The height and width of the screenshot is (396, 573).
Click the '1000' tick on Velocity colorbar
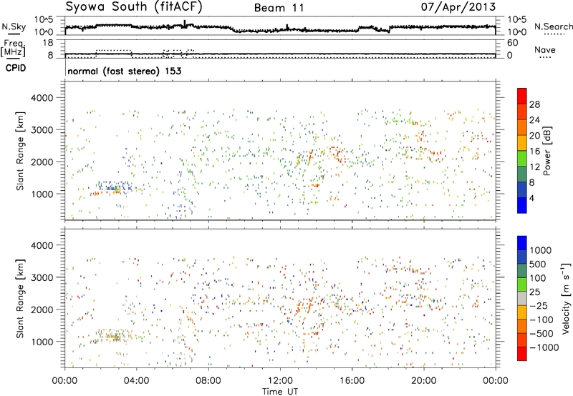[x=541, y=250]
